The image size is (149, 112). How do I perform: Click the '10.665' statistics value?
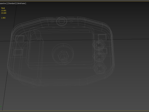[x=4, y=13]
